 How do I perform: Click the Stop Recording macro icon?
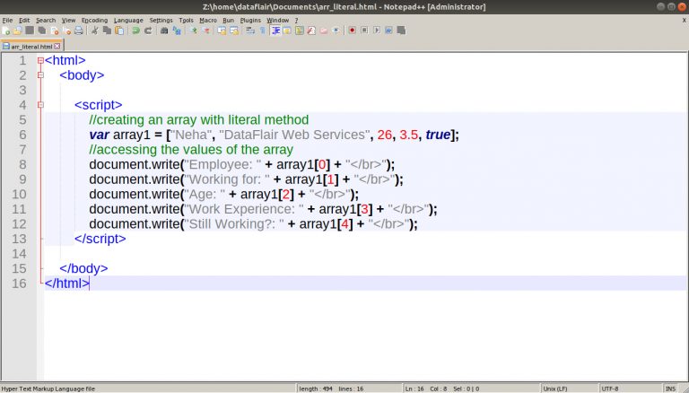364,31
